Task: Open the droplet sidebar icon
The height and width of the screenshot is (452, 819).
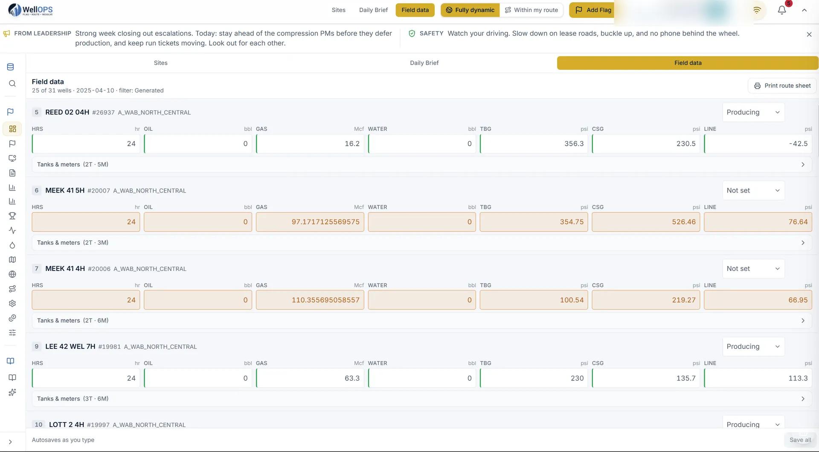Action: pyautogui.click(x=12, y=245)
